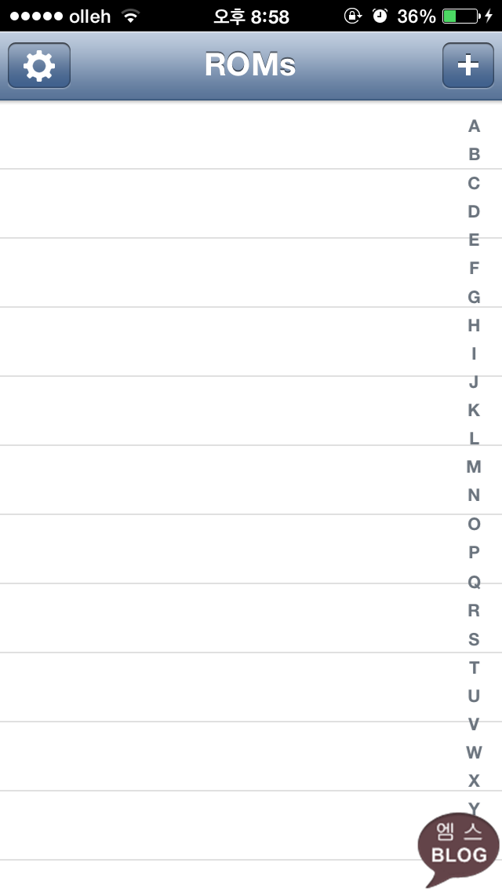Viewport: 502px width, 892px height.
Task: Jump to index letter R
Action: [x=474, y=610]
